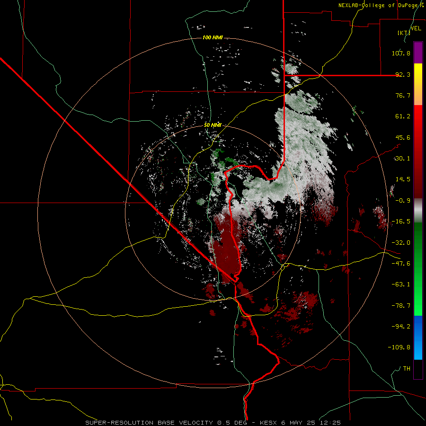Select the 30.1 legend value
Image resolution: width=426 pixels, height=426 pixels.
[x=403, y=159]
